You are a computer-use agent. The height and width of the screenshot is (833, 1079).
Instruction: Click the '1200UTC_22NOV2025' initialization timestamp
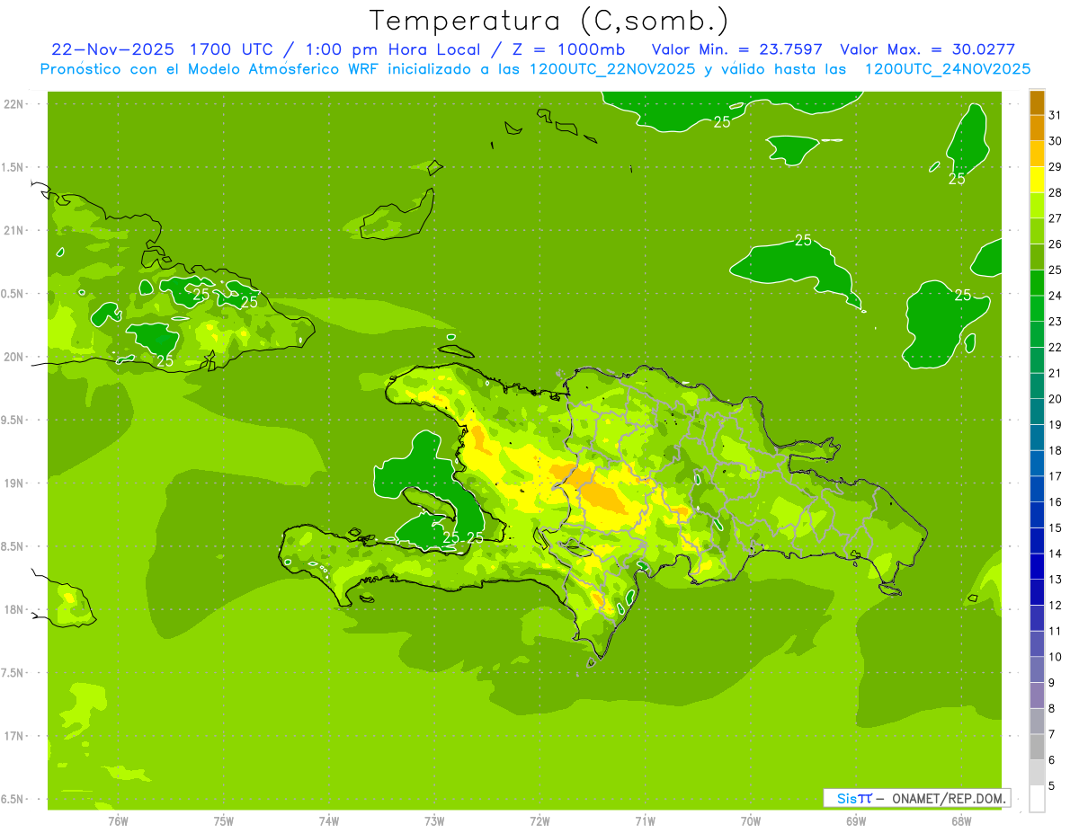tap(608, 68)
